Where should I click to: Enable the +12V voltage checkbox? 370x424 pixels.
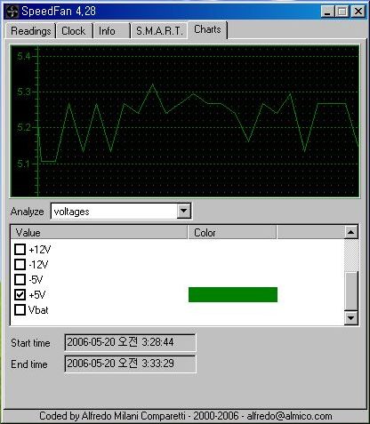tap(20, 249)
